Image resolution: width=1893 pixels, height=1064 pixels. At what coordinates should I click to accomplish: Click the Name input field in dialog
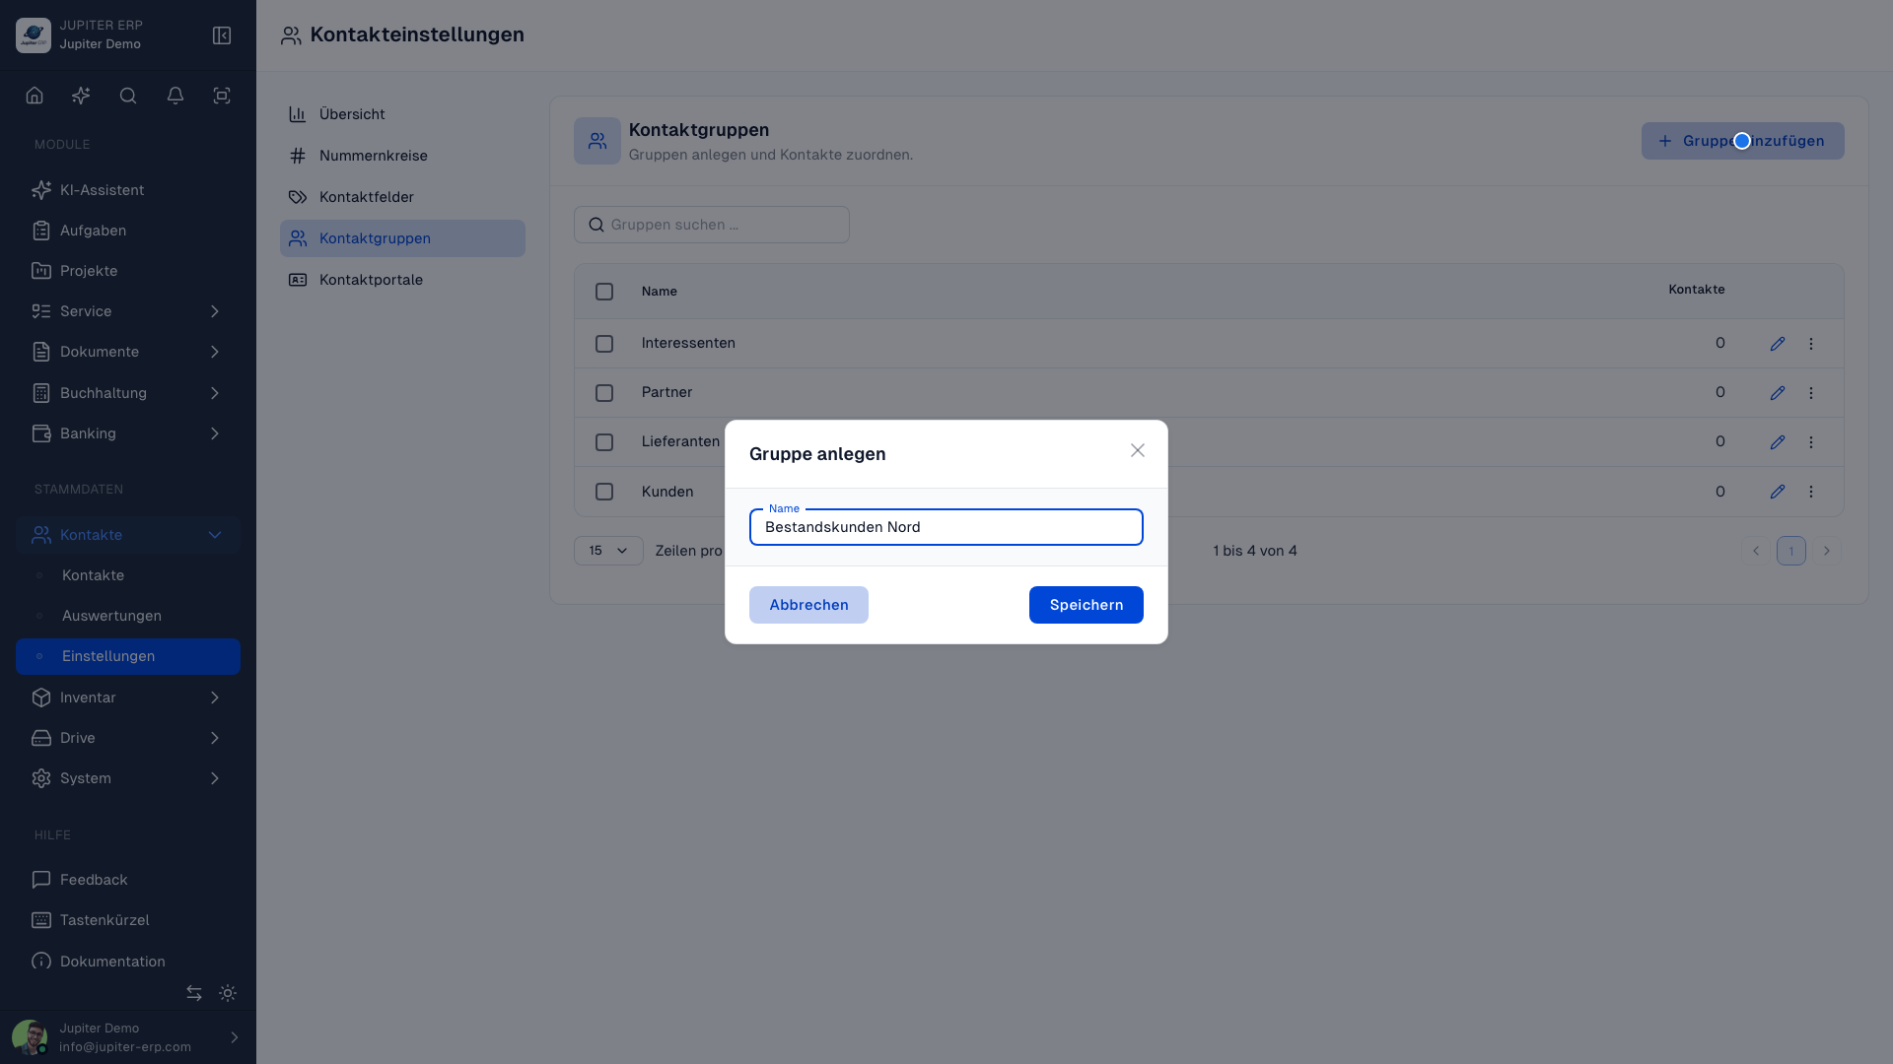pyautogui.click(x=946, y=527)
